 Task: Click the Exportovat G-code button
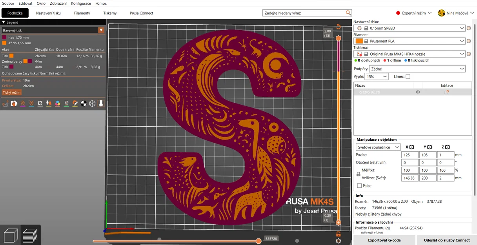(x=384, y=240)
